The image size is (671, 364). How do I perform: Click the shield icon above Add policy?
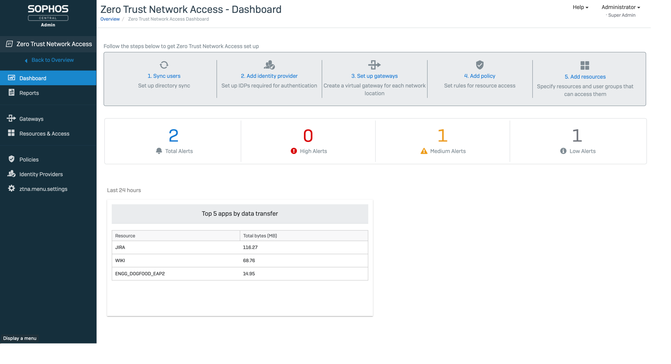click(x=480, y=65)
